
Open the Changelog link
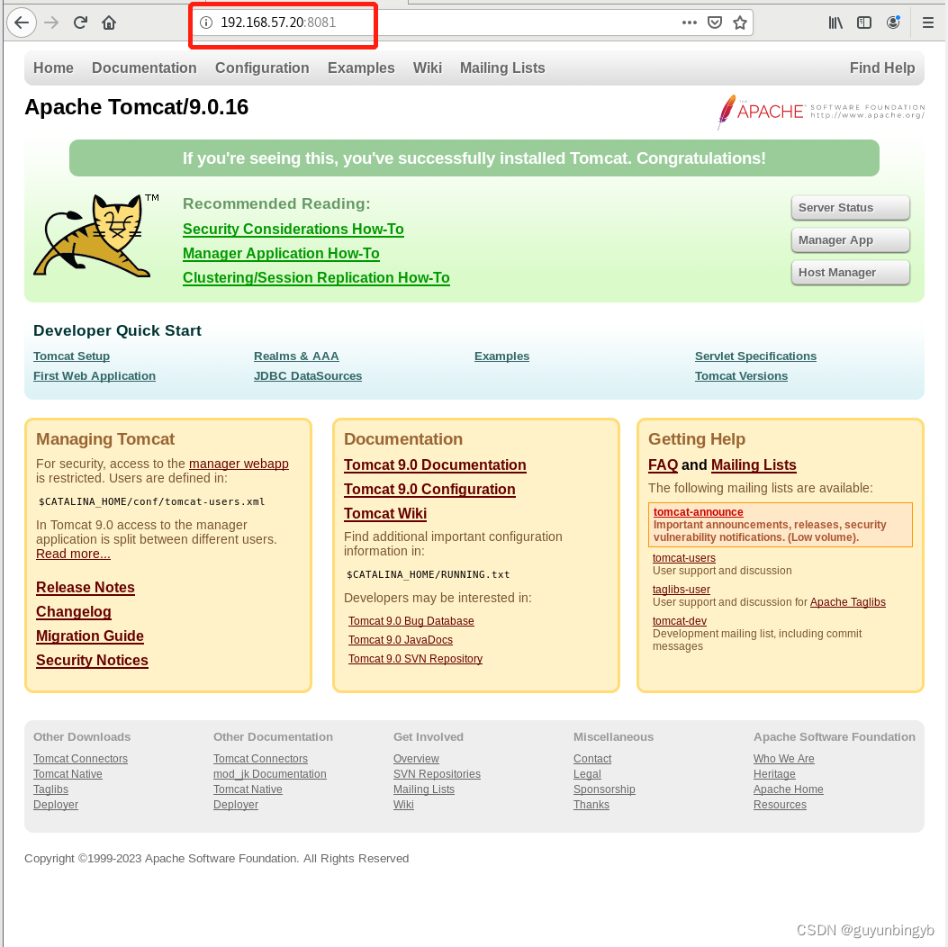[74, 611]
